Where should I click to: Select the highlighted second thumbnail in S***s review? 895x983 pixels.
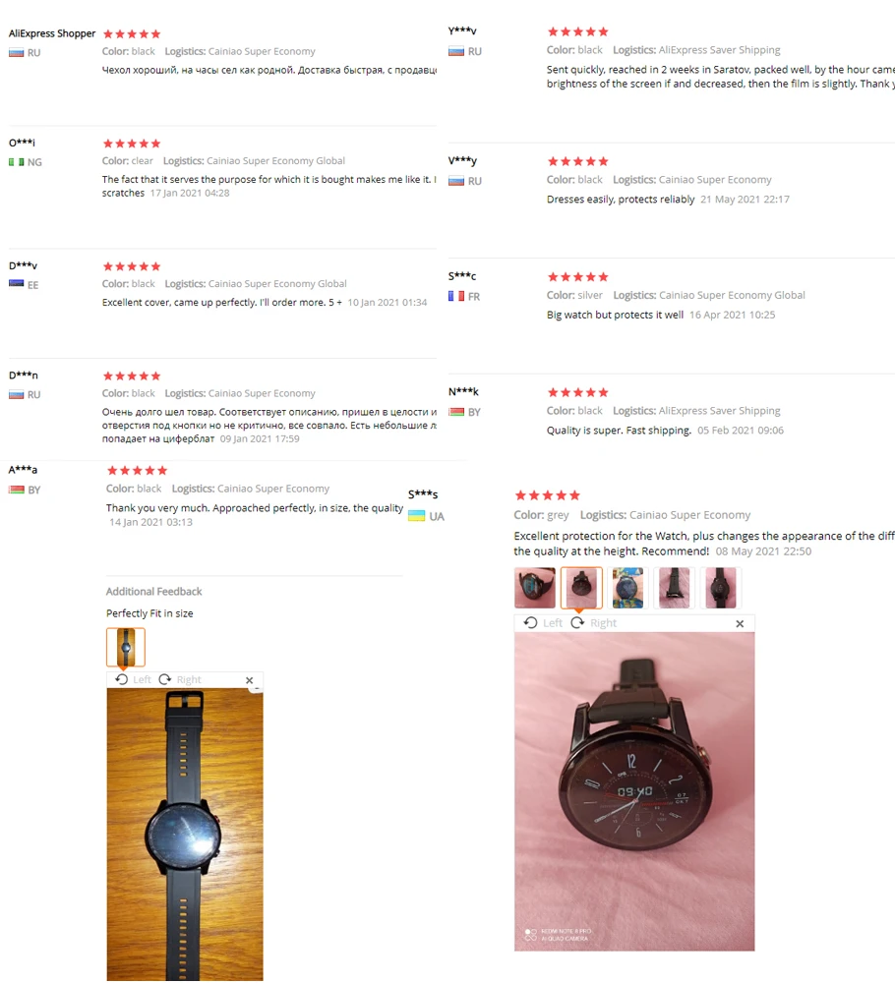pos(581,588)
